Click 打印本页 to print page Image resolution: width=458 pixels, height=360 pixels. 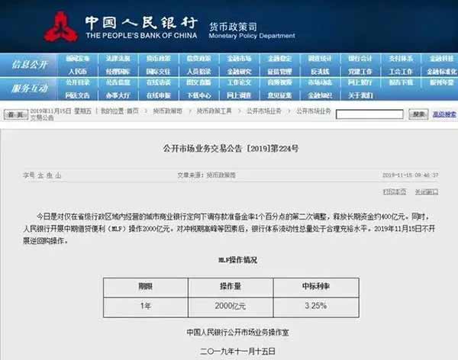coord(394,191)
